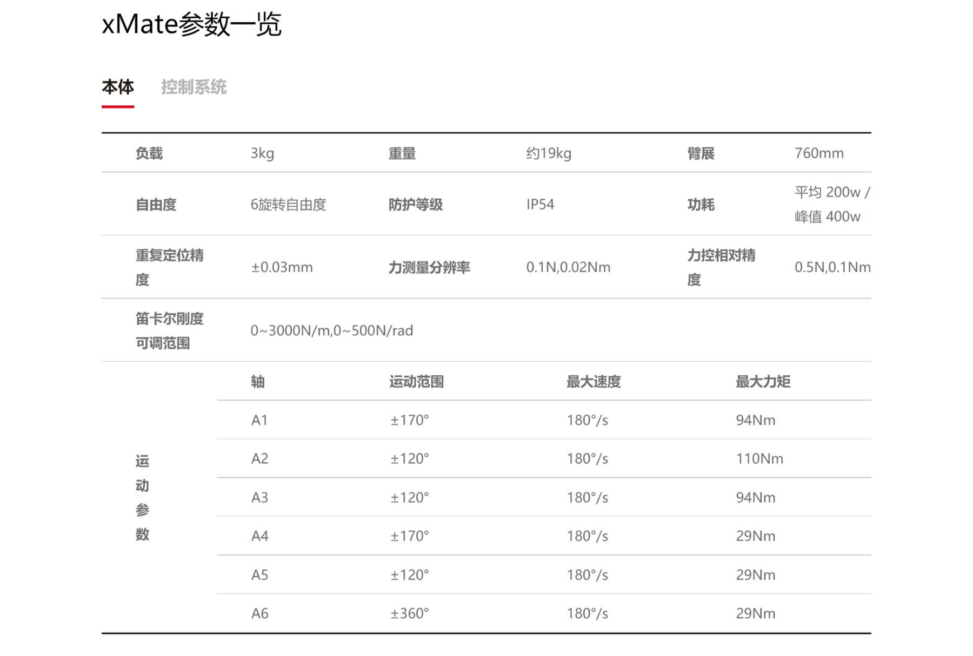Screen dimensions: 973x656
Task: Click the 0.5N,0.1Nm value
Action: 832,267
